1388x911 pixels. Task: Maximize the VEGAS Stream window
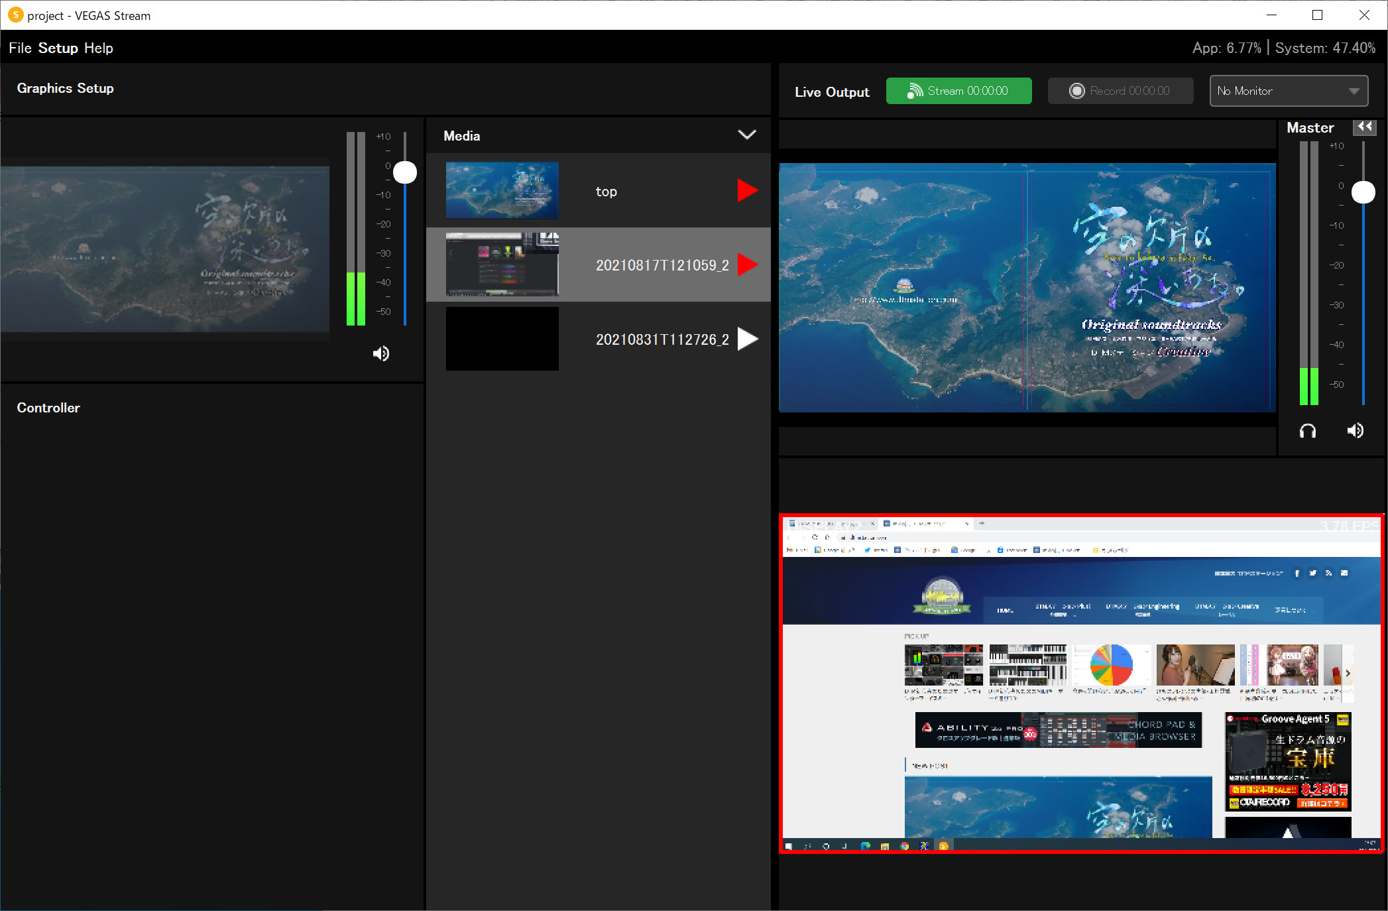click(x=1318, y=15)
